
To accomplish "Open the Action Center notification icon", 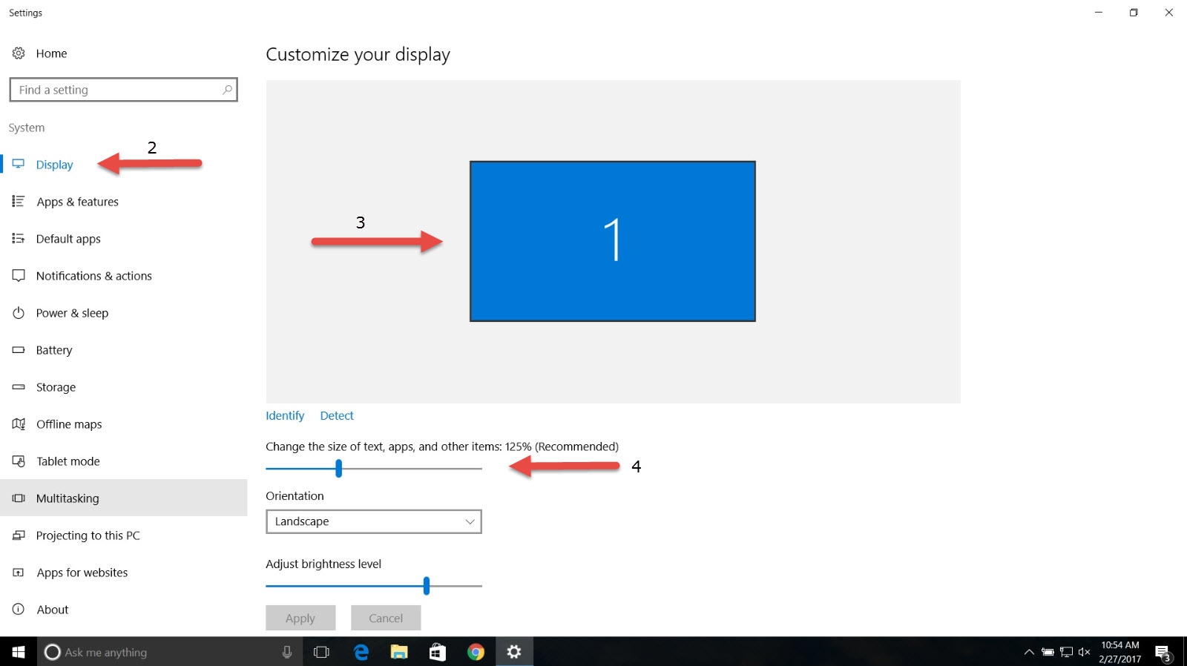I will coord(1163,653).
